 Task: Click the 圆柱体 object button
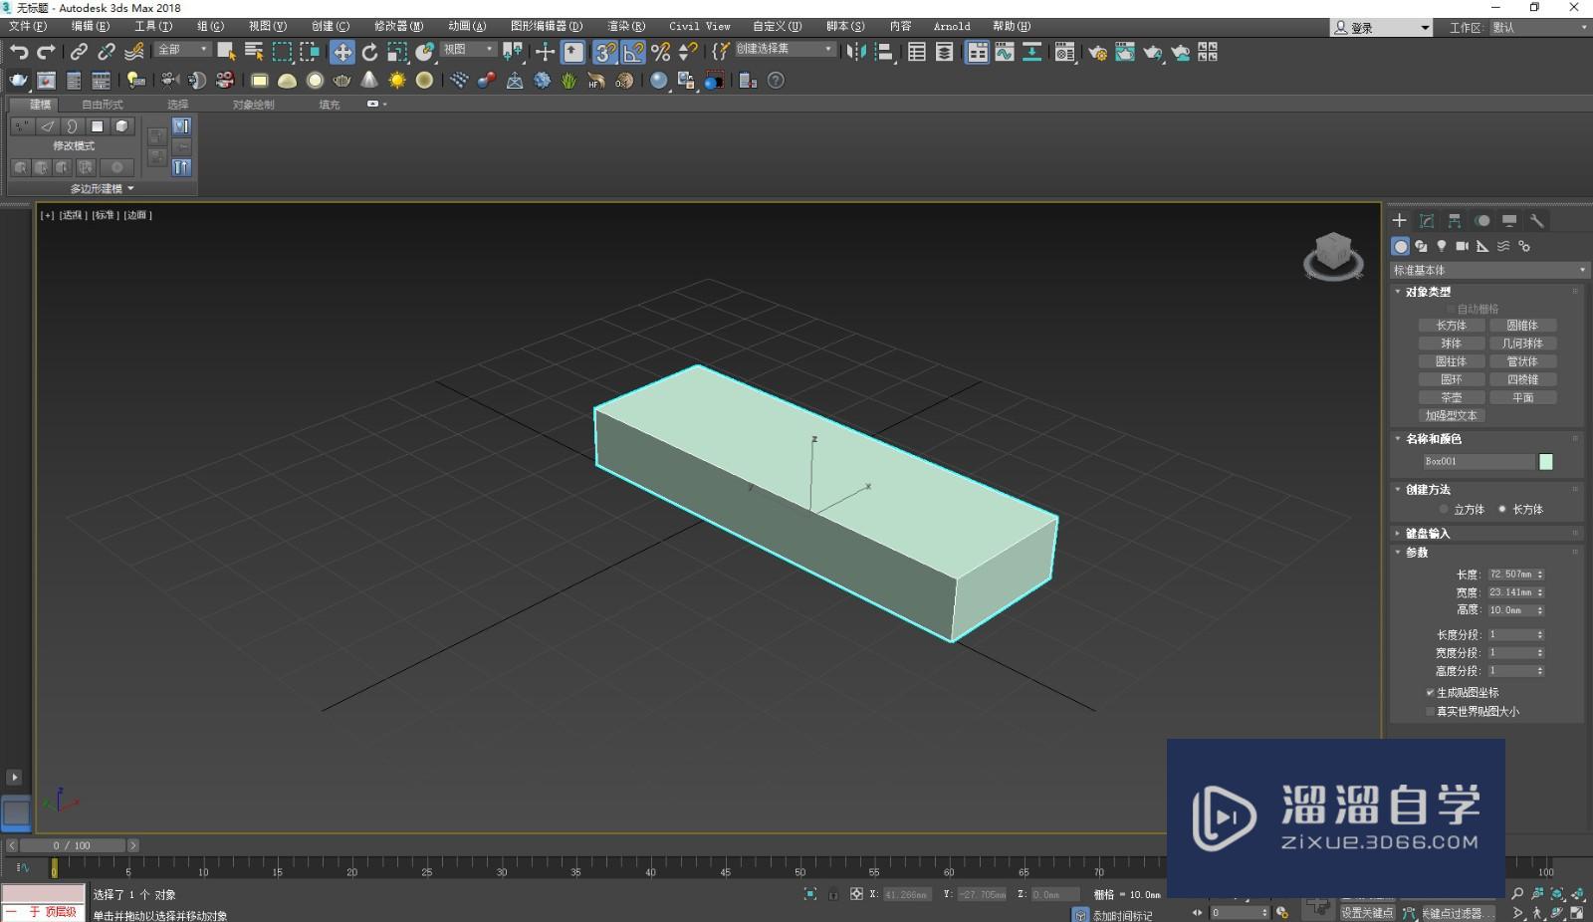point(1451,361)
